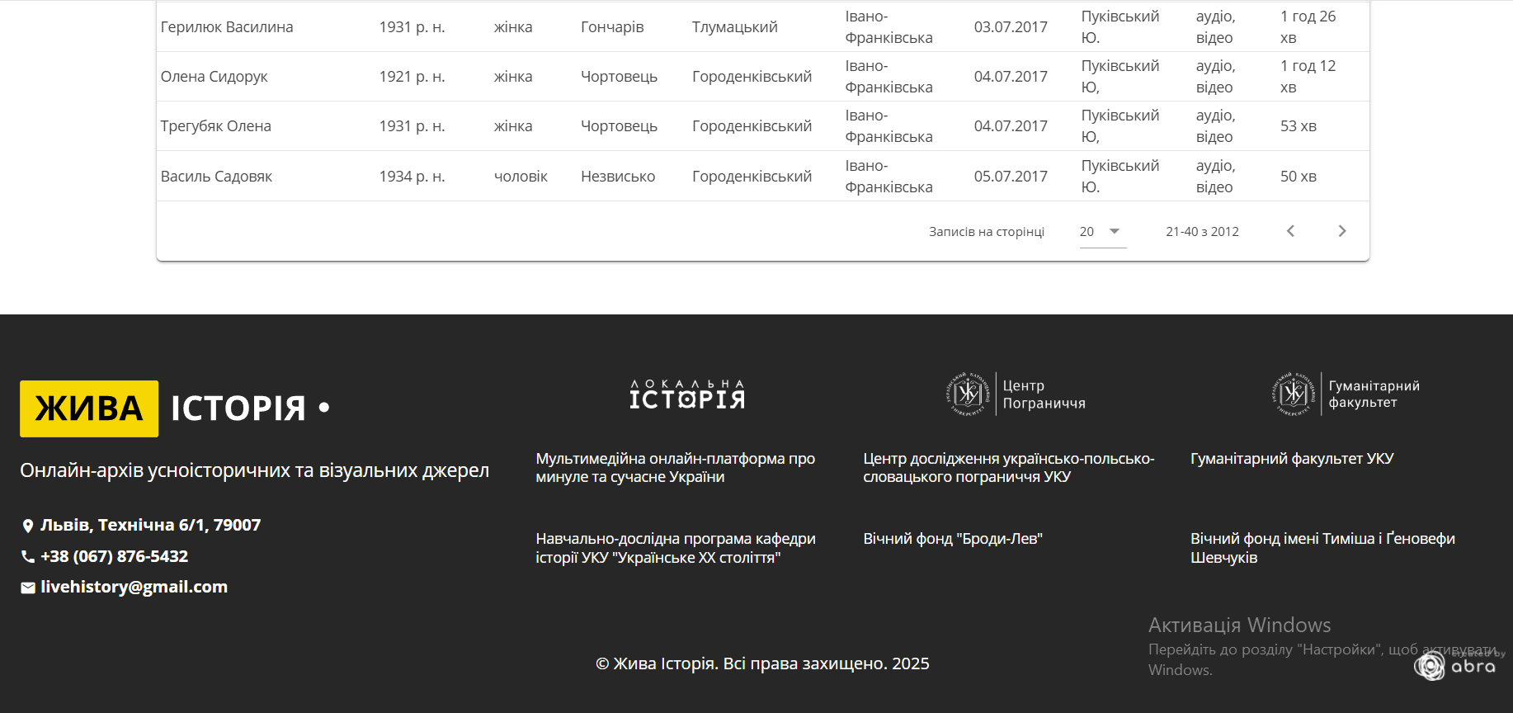Viewport: 1513px width, 713px height.
Task: Open Центр дослідження українсько-польсько-словацького пограниччя link
Action: (x=1008, y=468)
